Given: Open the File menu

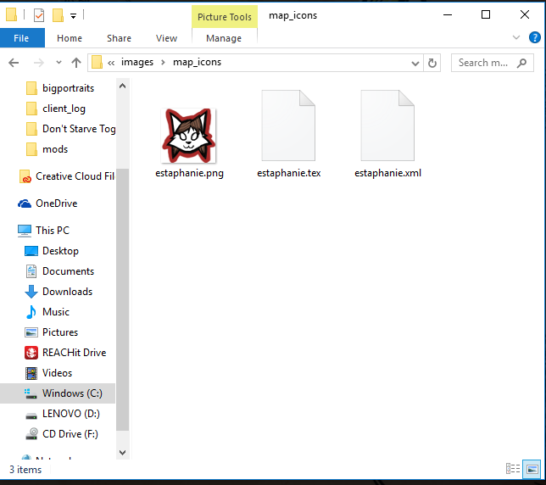Looking at the screenshot, I should coord(21,38).
